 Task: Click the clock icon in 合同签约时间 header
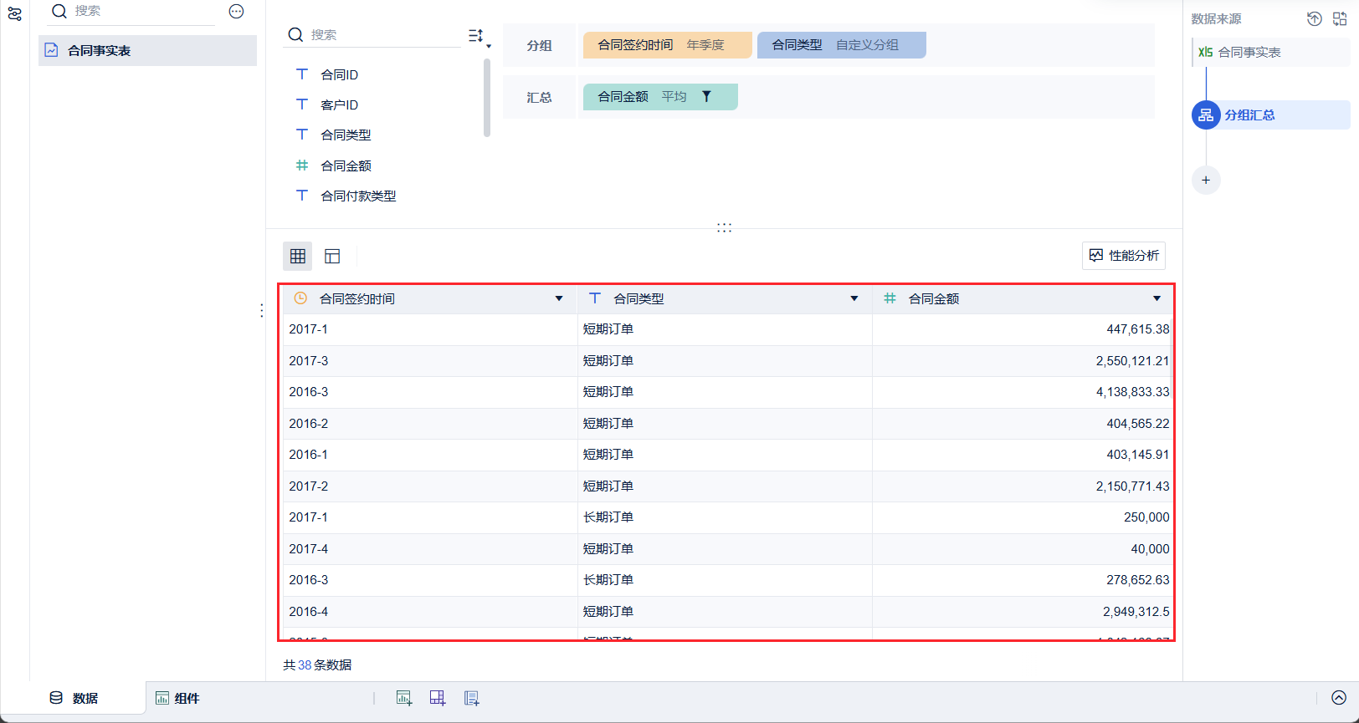click(300, 298)
